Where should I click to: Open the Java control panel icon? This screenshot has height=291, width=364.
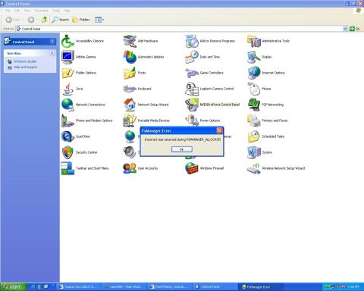tap(72, 89)
